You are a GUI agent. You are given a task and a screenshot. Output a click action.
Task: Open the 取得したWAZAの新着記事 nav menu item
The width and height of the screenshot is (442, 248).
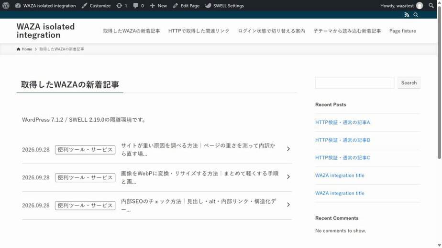point(132,31)
